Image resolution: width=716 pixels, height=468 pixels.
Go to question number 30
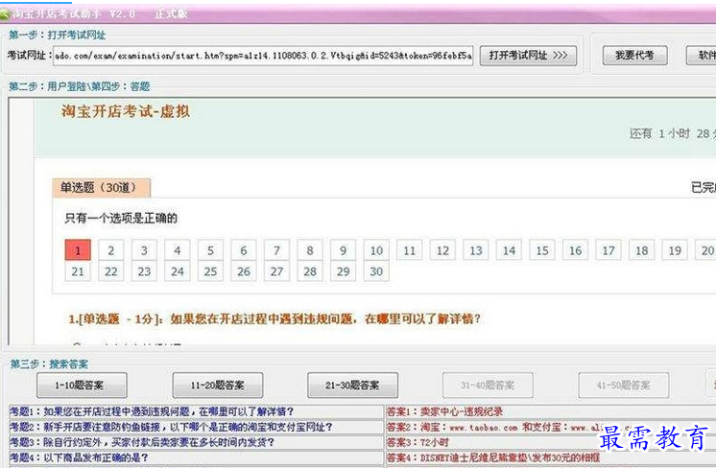pos(376,271)
